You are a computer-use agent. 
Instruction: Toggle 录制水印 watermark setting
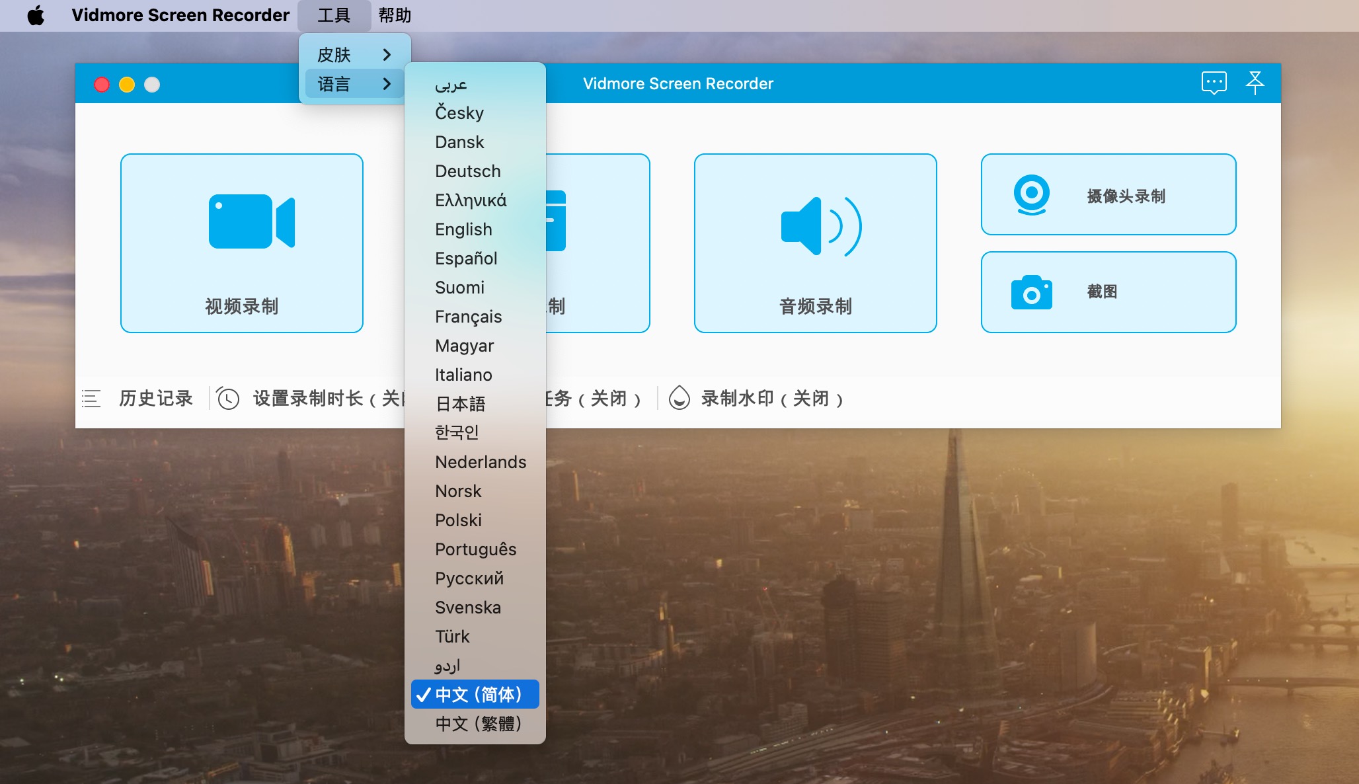(771, 399)
